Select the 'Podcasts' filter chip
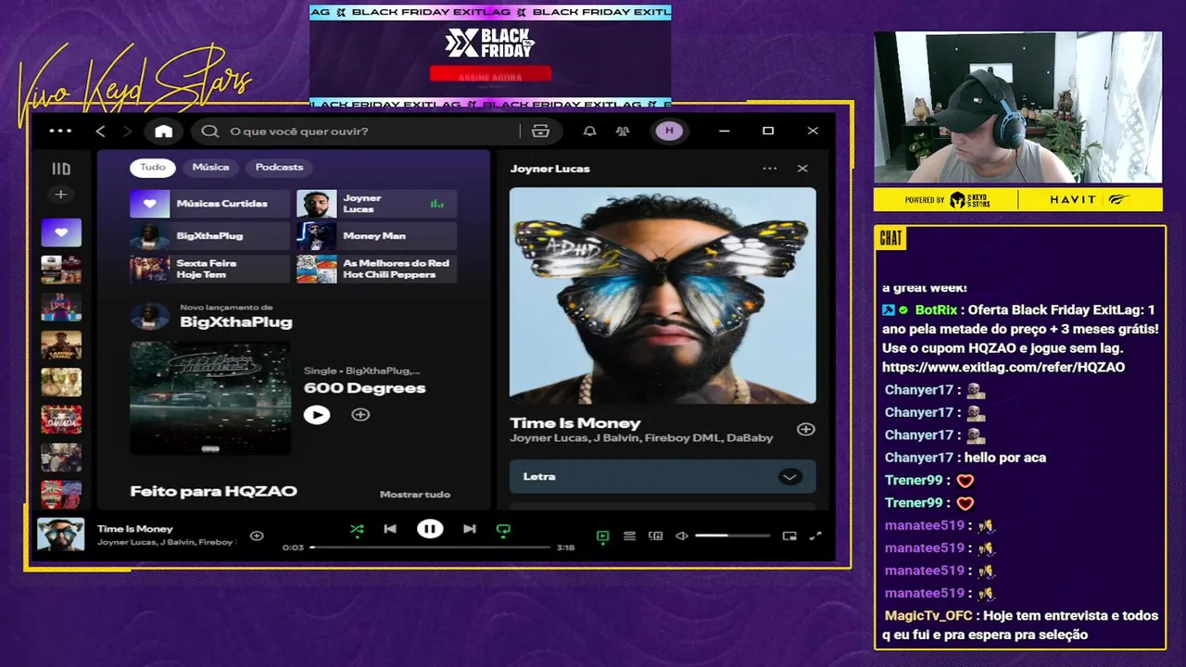 pyautogui.click(x=279, y=168)
